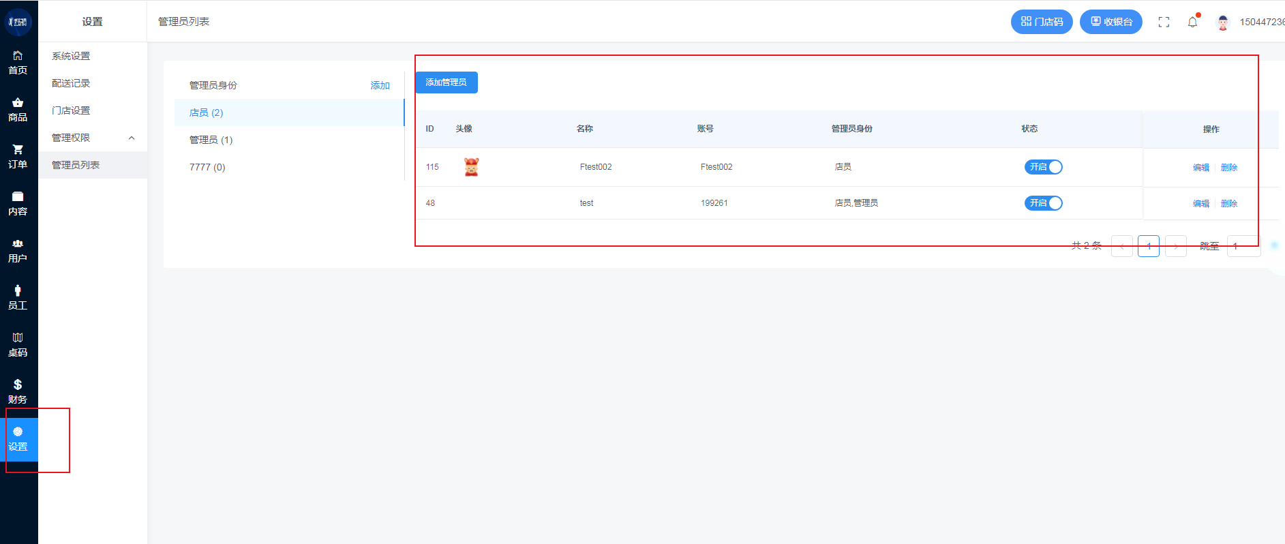Select the 设置 settings sidebar icon
Image resolution: width=1285 pixels, height=544 pixels.
point(18,439)
